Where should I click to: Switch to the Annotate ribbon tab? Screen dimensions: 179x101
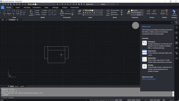click(27, 8)
